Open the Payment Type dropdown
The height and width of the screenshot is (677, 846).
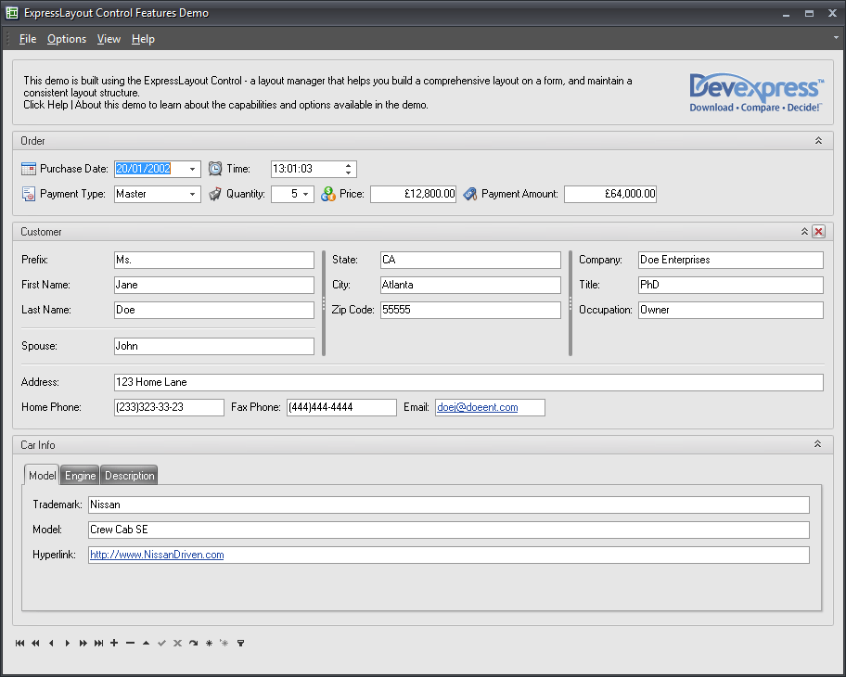(192, 194)
